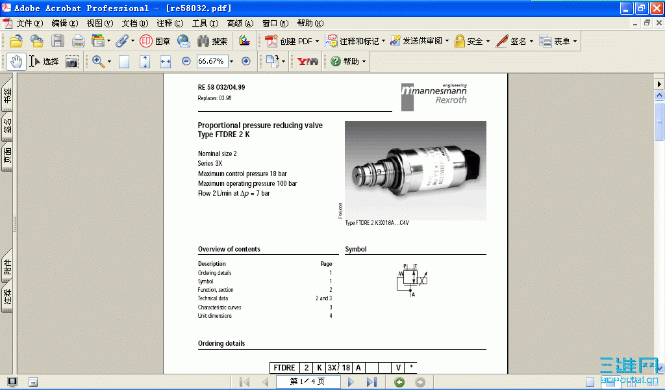Open 搜索 binoculars search
Viewport: 665px width, 390px height.
pos(212,41)
